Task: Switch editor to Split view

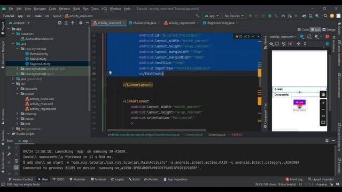Action: tap(315, 30)
